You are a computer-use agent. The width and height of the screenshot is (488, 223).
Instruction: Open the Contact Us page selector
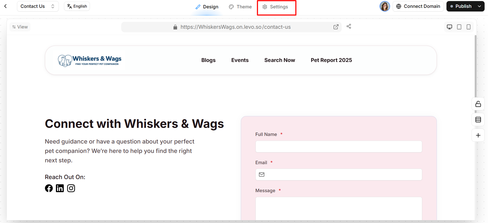[x=38, y=6]
